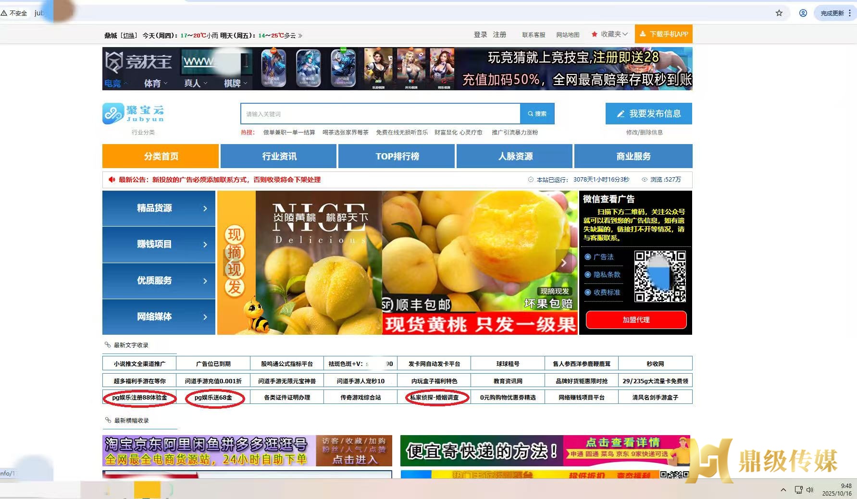Click the bookmark star icon in address bar
857x499 pixels.
[779, 13]
